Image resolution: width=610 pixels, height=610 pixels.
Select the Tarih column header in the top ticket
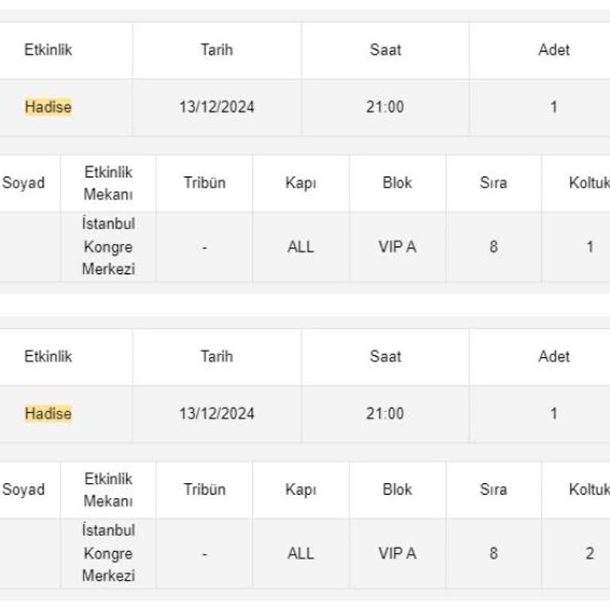click(x=217, y=49)
